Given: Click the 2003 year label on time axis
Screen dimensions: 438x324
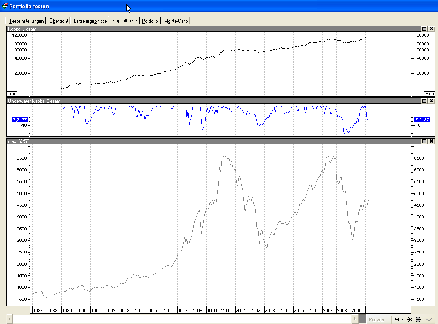Looking at the screenshot, I should point(270,310).
